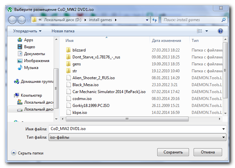Open the address bar history dropdown
This screenshot has height=168, width=235.
click(147, 20)
